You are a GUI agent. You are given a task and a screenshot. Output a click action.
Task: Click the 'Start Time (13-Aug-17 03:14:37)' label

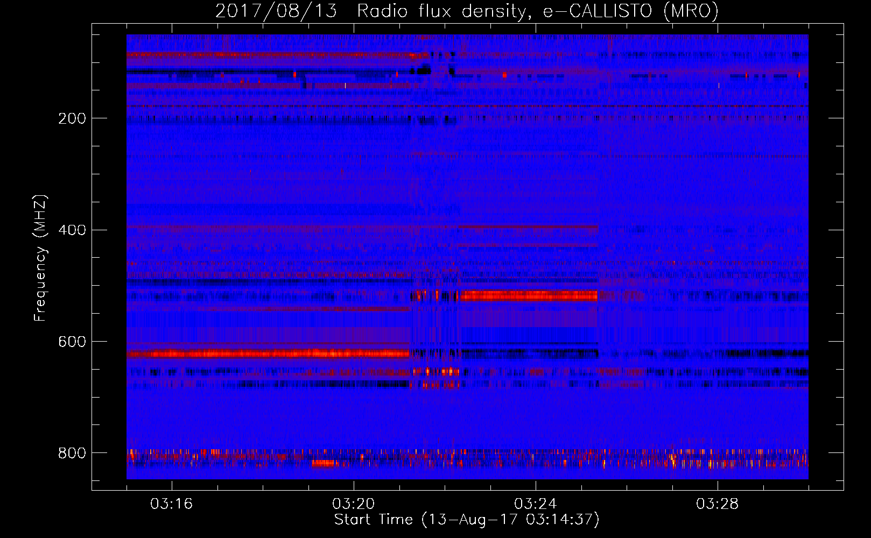[x=467, y=520]
